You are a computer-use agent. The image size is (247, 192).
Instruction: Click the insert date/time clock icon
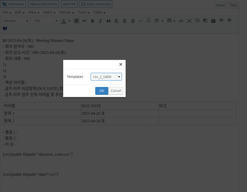tap(156, 21)
